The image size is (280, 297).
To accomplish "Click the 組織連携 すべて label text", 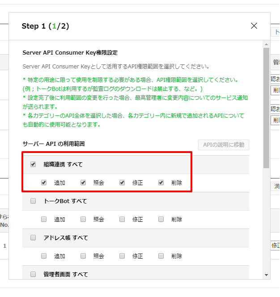I will coord(63,164).
